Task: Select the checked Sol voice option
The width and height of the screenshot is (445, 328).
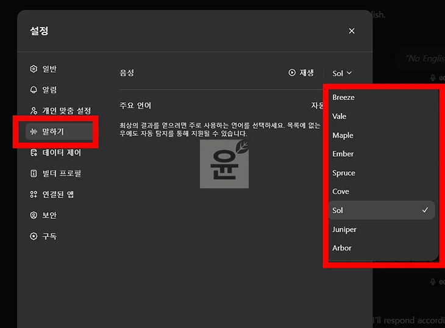Action: pos(382,210)
